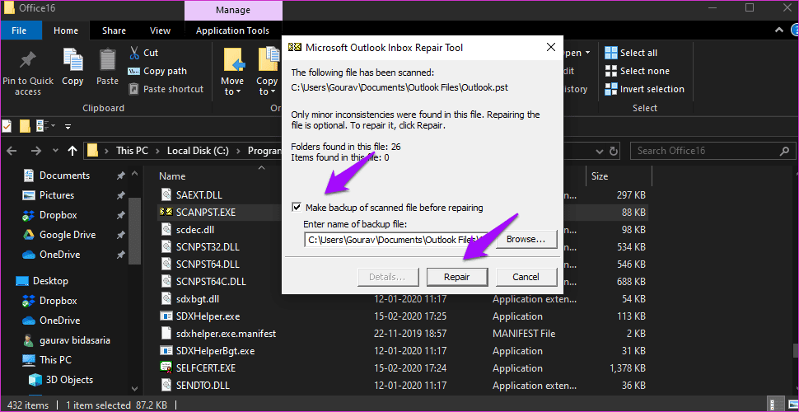Switch to the Share ribbon tab
Screen dimensions: 799x412
tap(114, 30)
